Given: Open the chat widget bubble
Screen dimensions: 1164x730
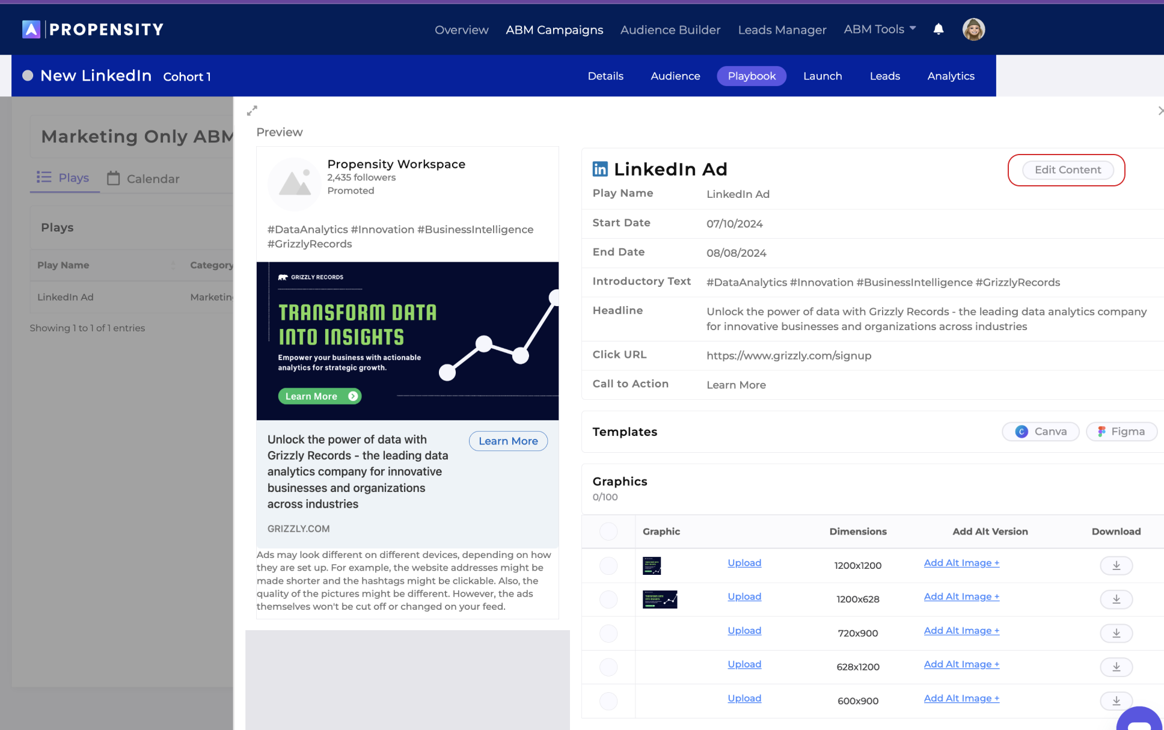Looking at the screenshot, I should (1139, 720).
